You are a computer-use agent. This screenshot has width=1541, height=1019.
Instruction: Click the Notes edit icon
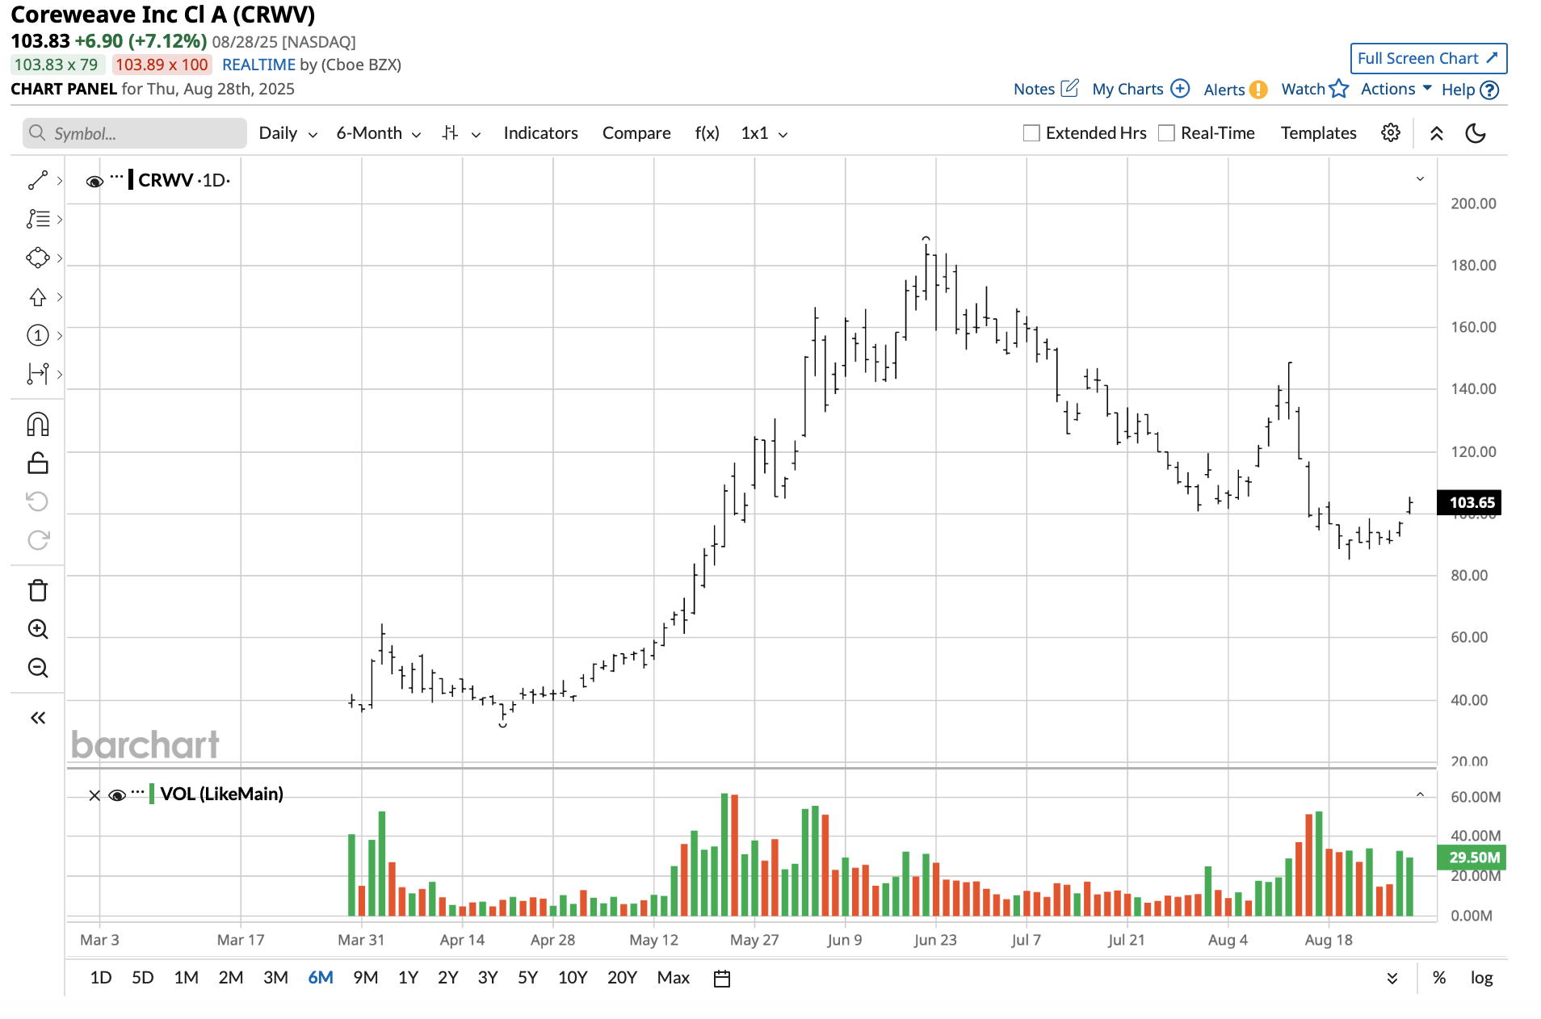pyautogui.click(x=1069, y=88)
